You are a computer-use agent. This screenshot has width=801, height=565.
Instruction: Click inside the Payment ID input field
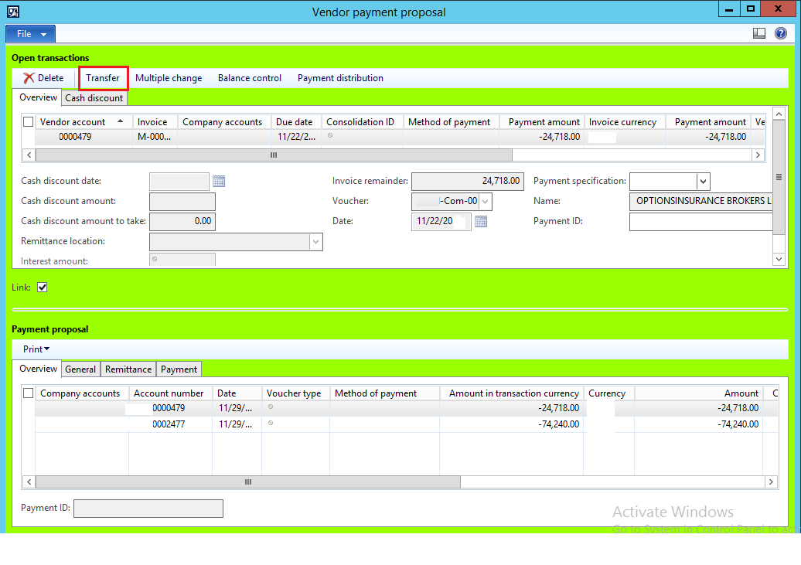pos(148,508)
